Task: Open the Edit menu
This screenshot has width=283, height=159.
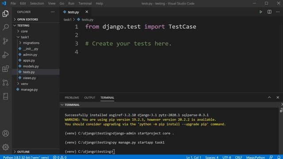Action: (23, 4)
